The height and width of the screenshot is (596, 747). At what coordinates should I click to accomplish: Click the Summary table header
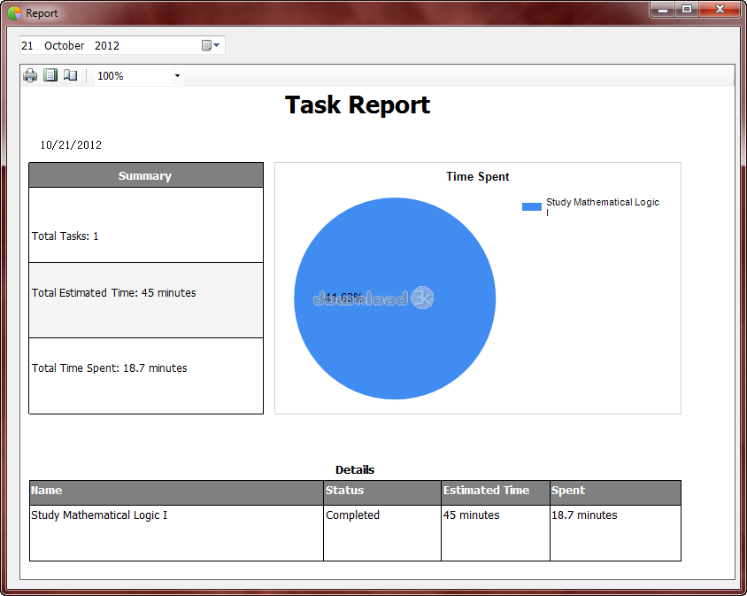click(x=145, y=175)
